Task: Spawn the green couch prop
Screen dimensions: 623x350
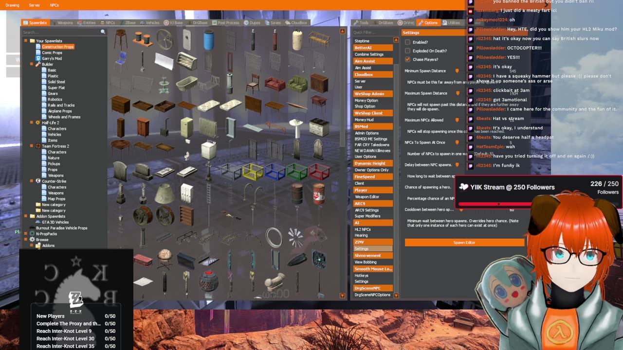Action: click(x=297, y=84)
